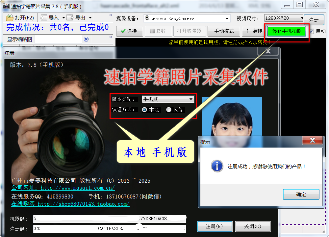Click the 翻转 flip arrow button
This screenshot has height=237, width=329.
(x=254, y=31)
